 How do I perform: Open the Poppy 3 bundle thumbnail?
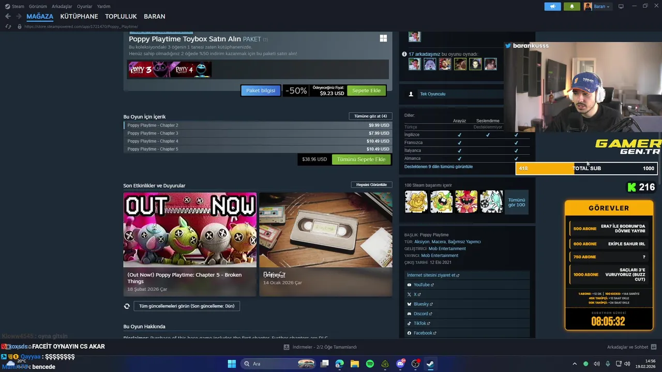tap(148, 69)
